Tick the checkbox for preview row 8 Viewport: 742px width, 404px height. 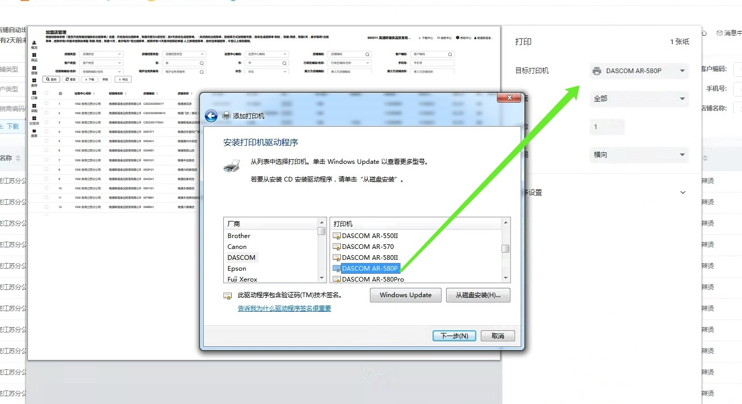47,170
